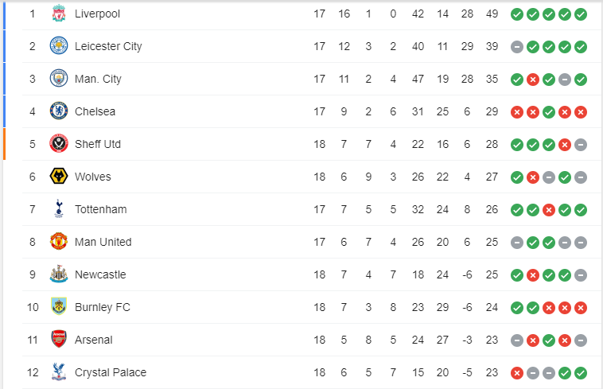Click the Wolves club crest

click(x=59, y=177)
